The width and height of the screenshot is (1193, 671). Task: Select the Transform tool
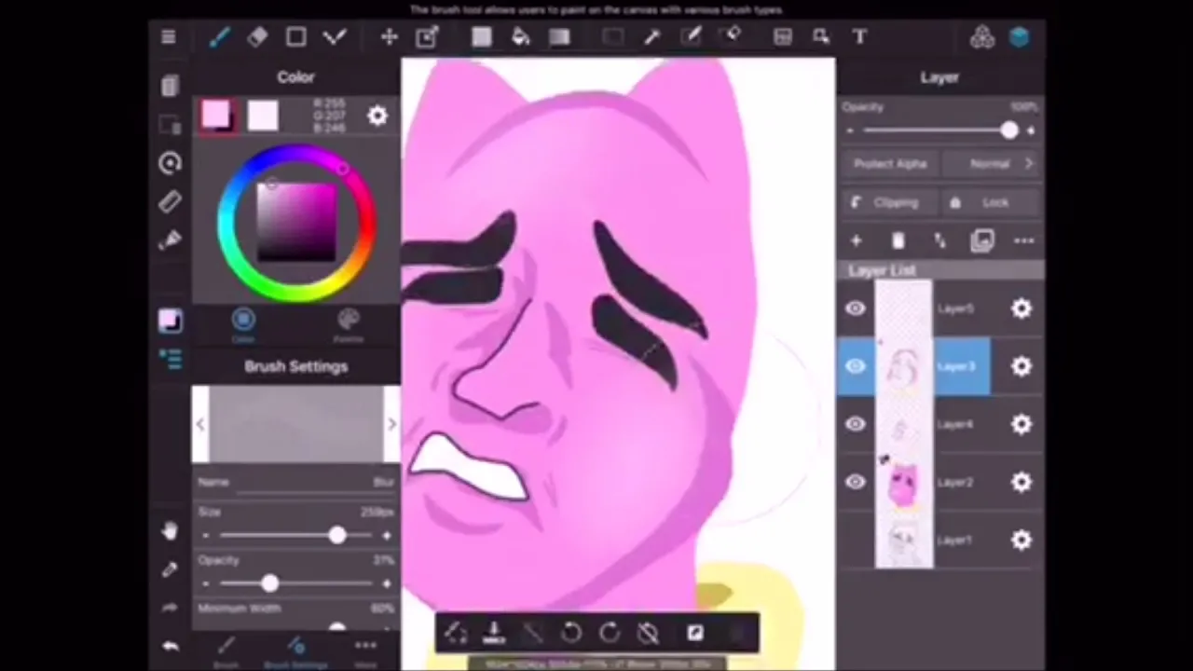pos(427,37)
